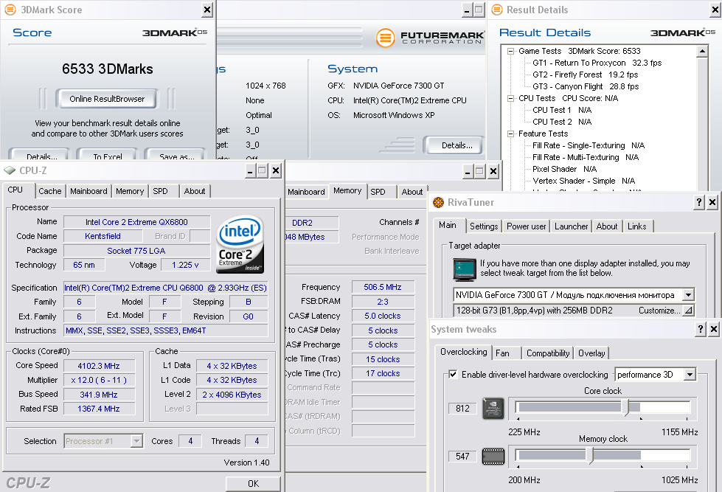The width and height of the screenshot is (722, 492).
Task: Click the Online ResultBrowser button
Action: pos(107,99)
